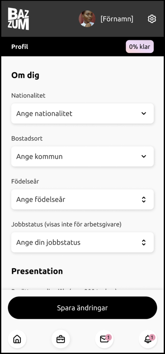
Task: Click the Bazzum logo
Action: click(x=19, y=19)
